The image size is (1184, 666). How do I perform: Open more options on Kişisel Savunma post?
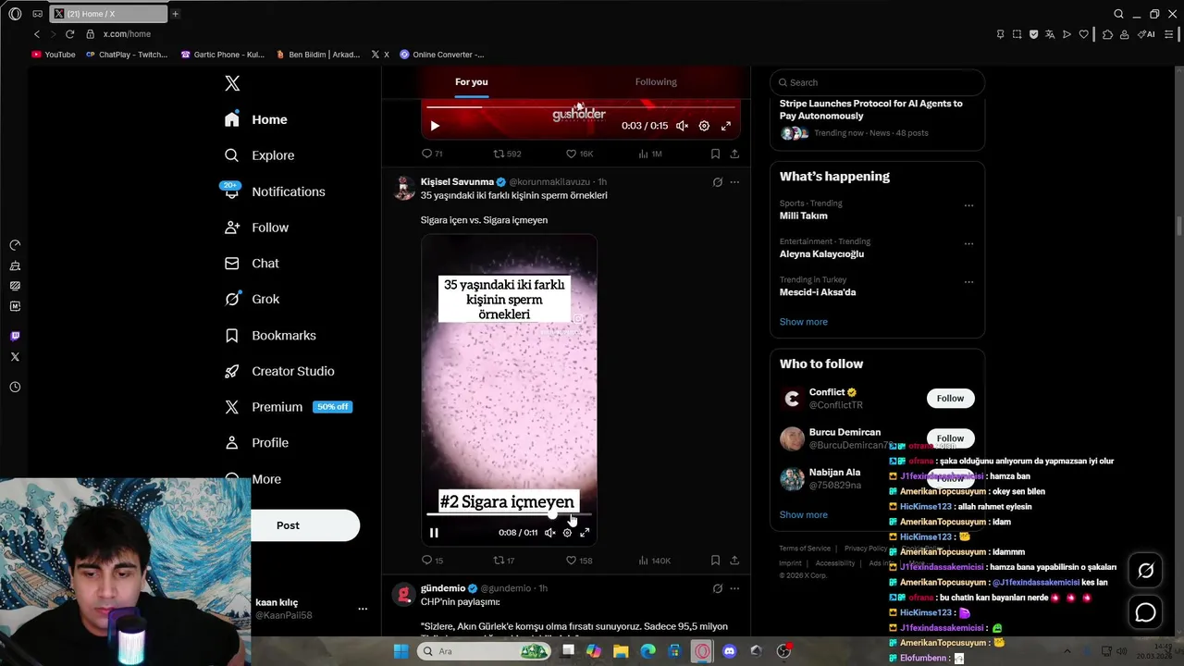tap(734, 182)
